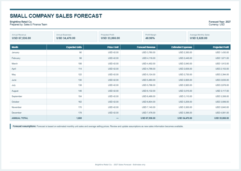Click May forecast revenue USD 5,124.00
241x171 pixels.
pos(149,74)
